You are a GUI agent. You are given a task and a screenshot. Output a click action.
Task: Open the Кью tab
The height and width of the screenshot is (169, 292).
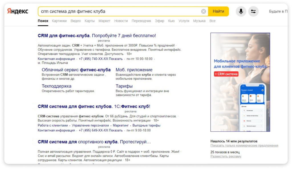pyautogui.click(x=171, y=21)
